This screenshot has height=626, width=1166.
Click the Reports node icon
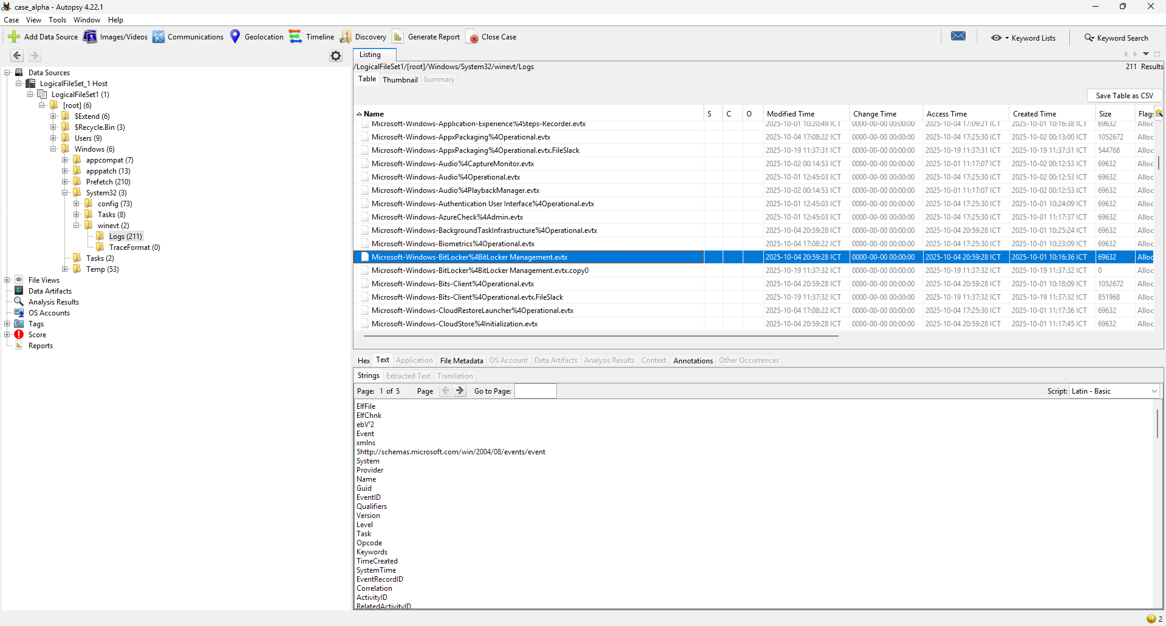(19, 346)
